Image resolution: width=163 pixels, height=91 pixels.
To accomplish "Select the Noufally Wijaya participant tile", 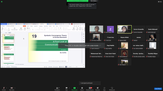I will tap(153, 54).
